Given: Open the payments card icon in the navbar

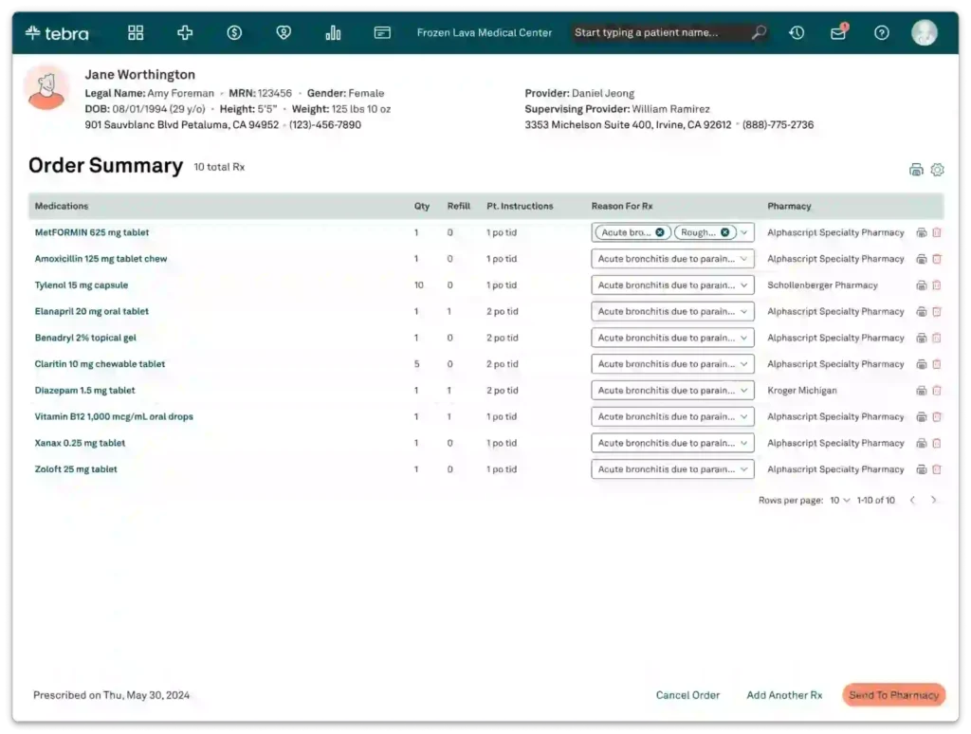Looking at the screenshot, I should 382,32.
